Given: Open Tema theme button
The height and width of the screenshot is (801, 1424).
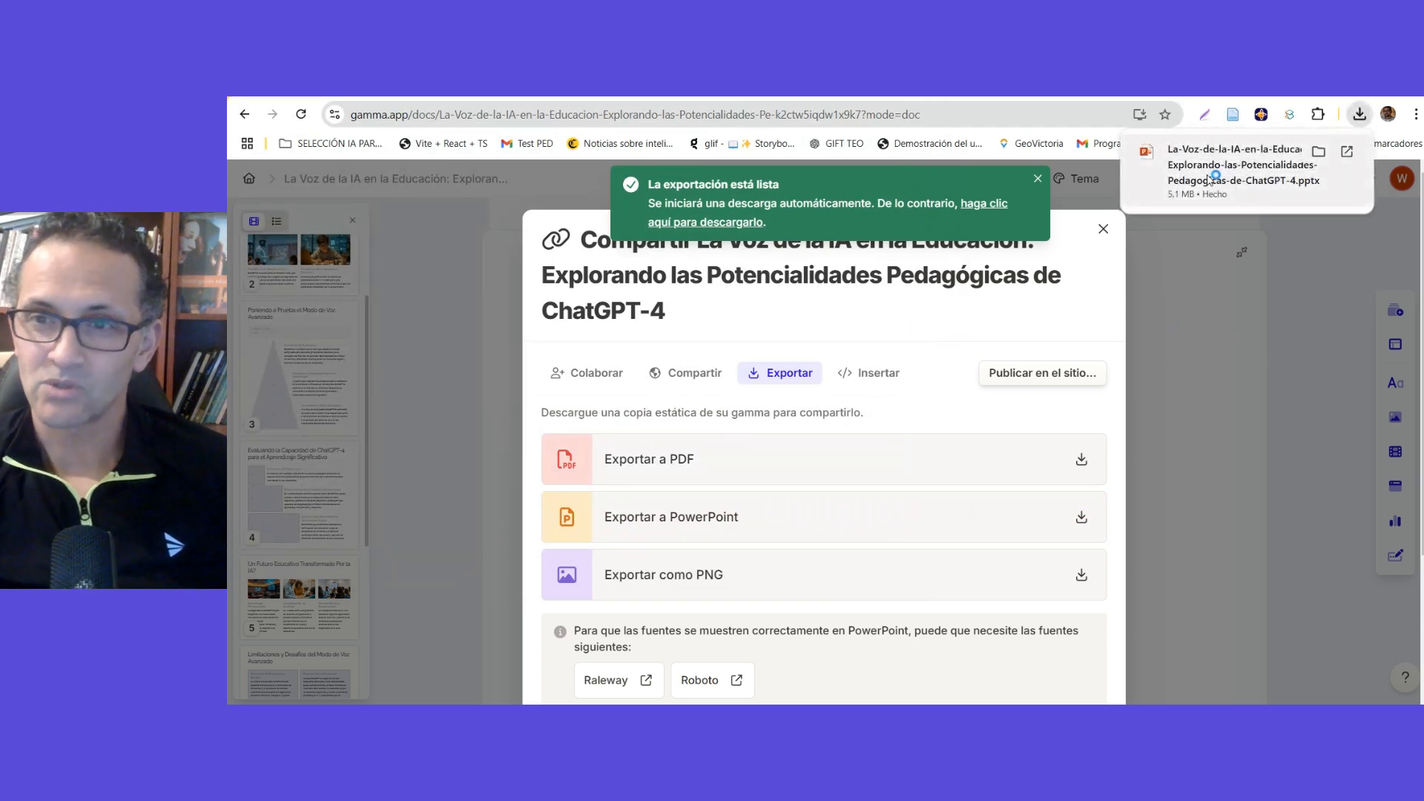Looking at the screenshot, I should 1076,179.
